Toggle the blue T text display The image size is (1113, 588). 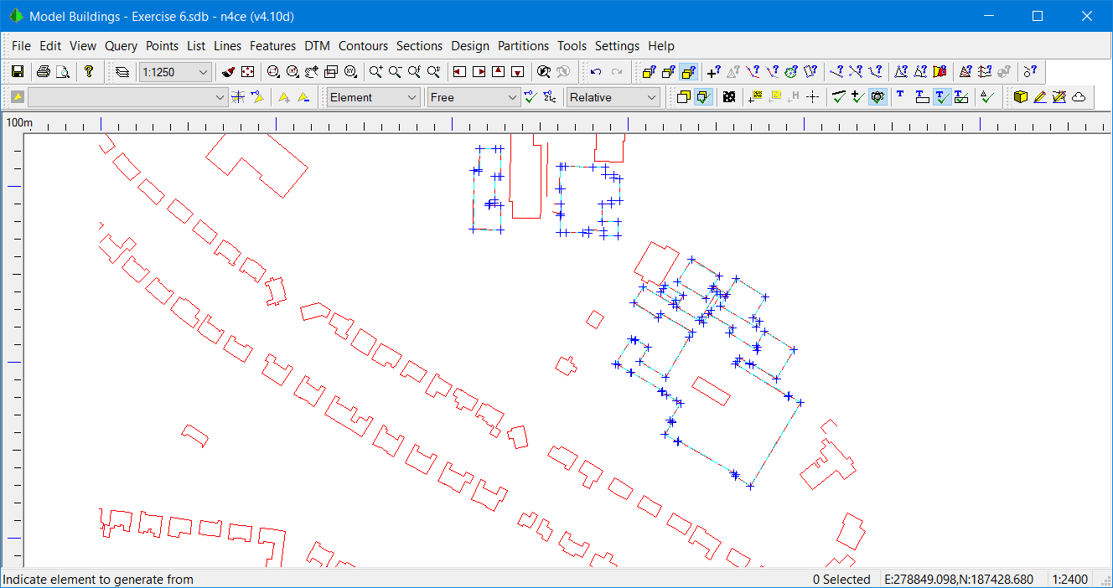899,96
